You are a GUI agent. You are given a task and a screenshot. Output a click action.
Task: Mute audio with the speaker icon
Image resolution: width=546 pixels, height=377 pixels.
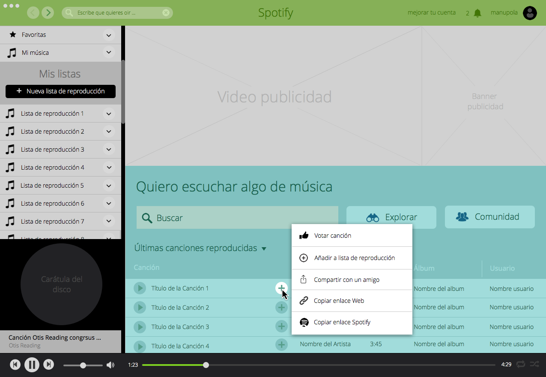(x=110, y=365)
